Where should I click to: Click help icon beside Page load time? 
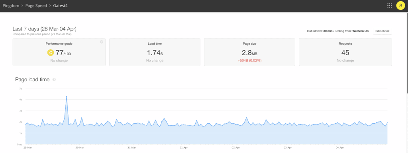[54, 80]
